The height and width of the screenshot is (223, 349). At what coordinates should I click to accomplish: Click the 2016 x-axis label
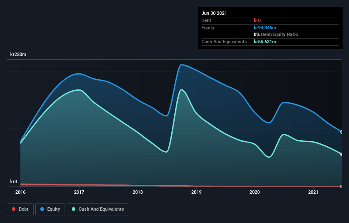coord(20,192)
